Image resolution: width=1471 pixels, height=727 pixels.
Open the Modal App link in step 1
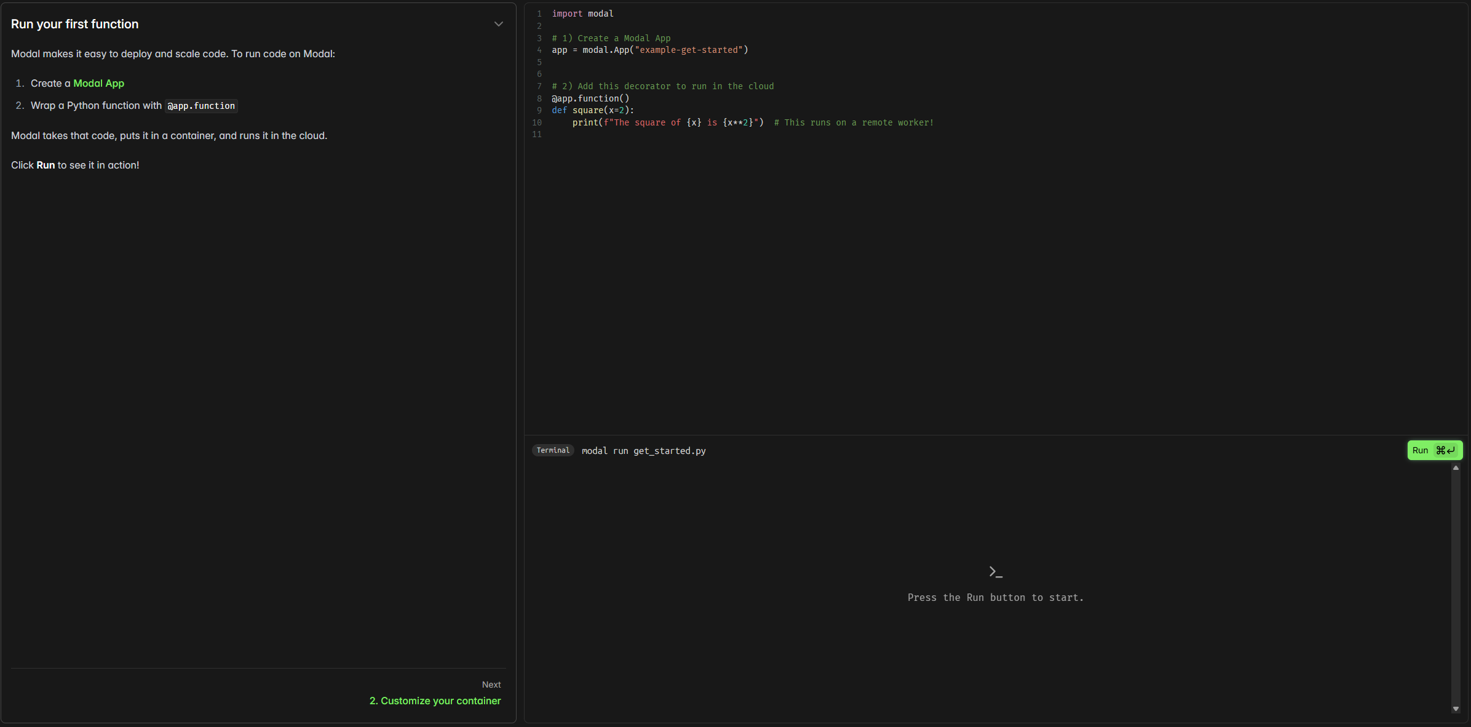[98, 83]
